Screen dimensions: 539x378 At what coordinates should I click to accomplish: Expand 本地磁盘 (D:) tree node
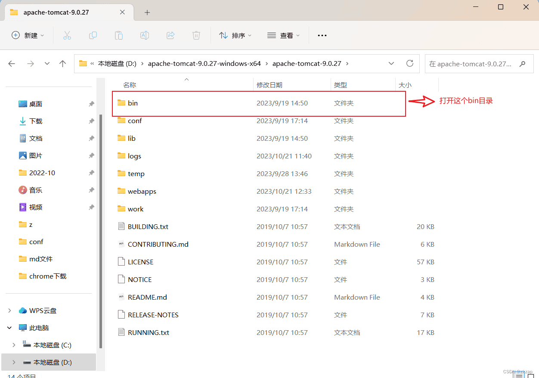[x=14, y=362]
